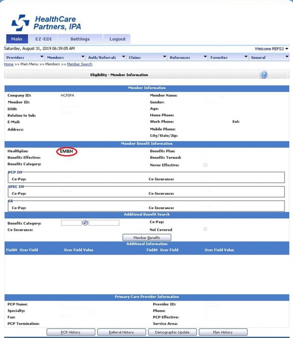The width and height of the screenshot is (293, 338).
Task: Click the EMBH healthplan value
Action: point(66,151)
